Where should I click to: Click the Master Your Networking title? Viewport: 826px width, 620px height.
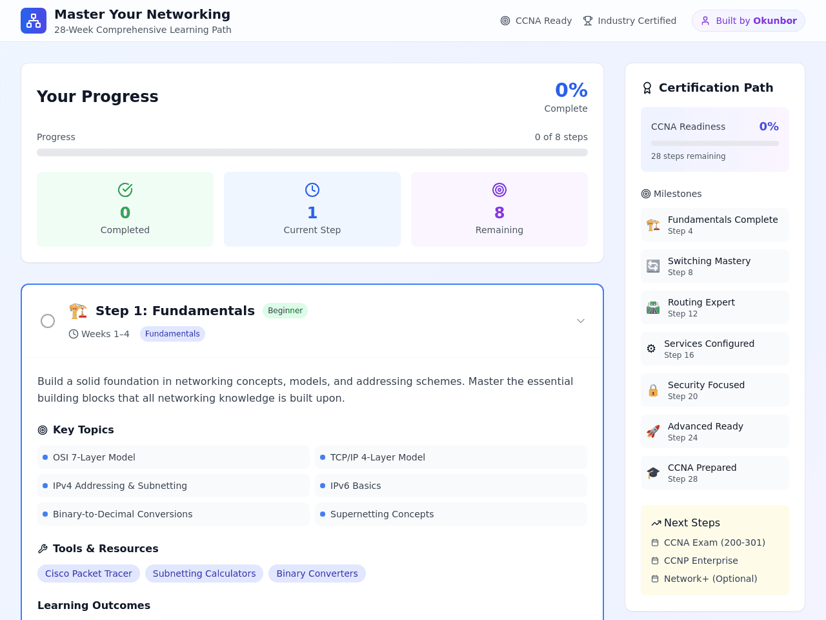142,14
